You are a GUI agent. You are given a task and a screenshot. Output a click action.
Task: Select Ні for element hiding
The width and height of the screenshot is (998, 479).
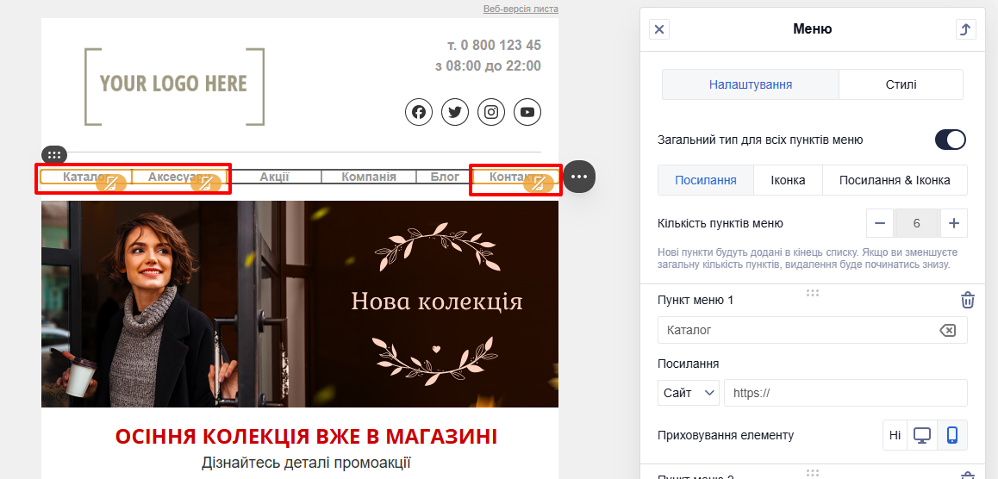[895, 435]
